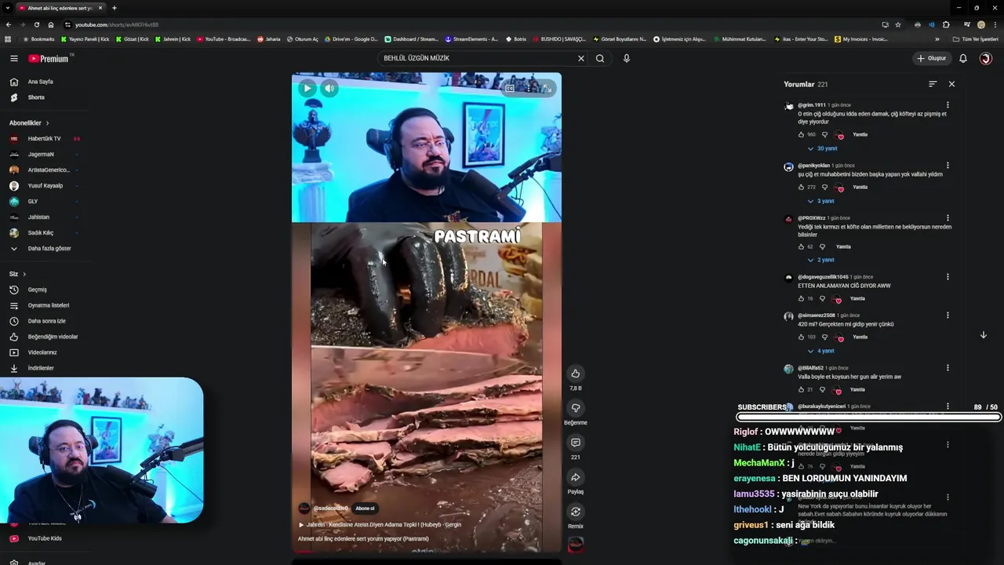Expand 30 yanıt replies under @grim.1911
This screenshot has width=1004, height=565.
click(x=823, y=148)
